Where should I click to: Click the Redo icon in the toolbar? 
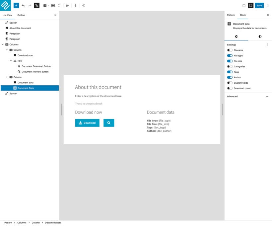[29, 5]
